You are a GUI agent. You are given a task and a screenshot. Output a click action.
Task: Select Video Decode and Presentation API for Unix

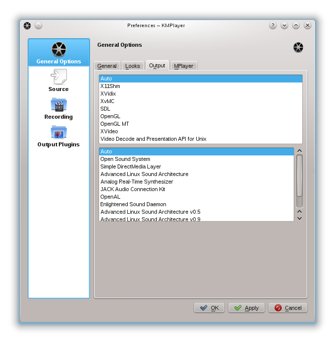tap(201, 139)
